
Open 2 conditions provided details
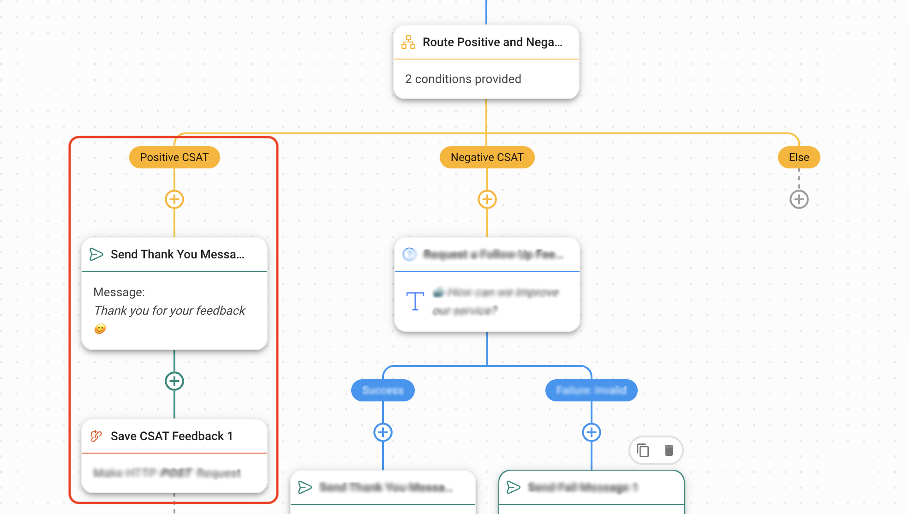tap(463, 79)
